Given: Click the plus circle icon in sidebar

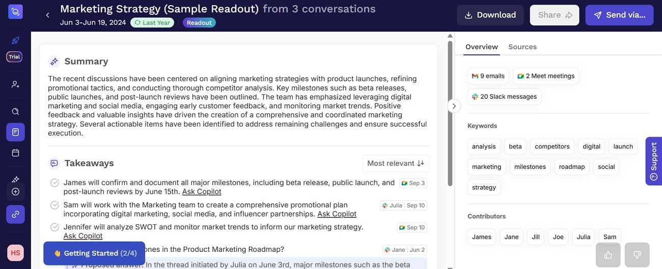Looking at the screenshot, I should [15, 192].
